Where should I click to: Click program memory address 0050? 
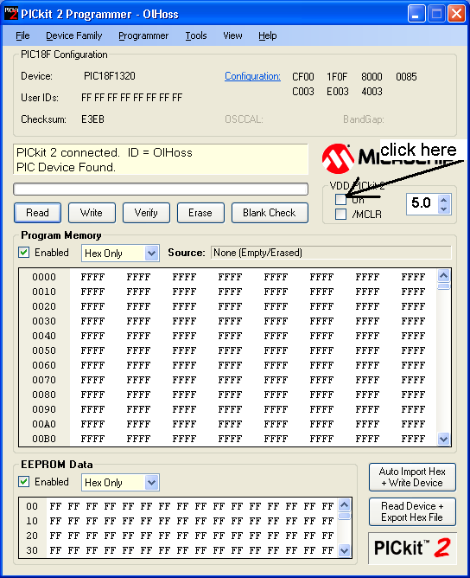point(44,350)
